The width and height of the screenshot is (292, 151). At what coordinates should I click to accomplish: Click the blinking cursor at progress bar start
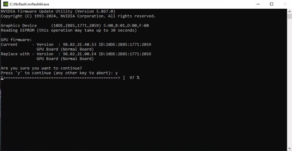(2, 79)
